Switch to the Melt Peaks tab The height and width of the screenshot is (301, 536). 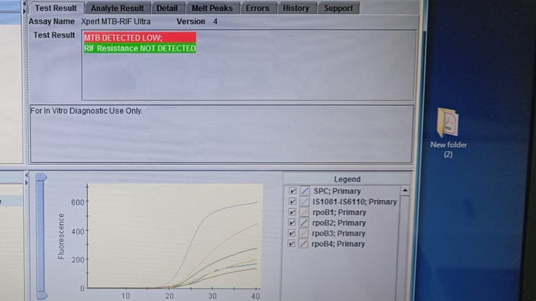212,8
